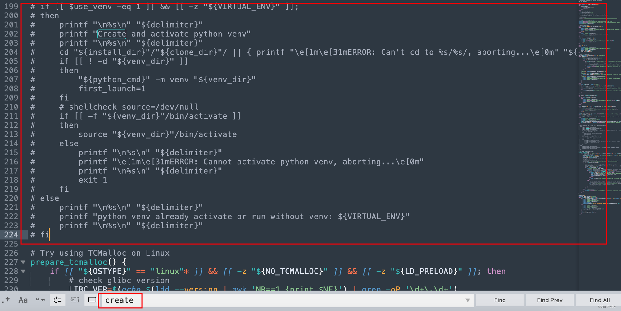Toggle highlight matches icon

[92, 300]
